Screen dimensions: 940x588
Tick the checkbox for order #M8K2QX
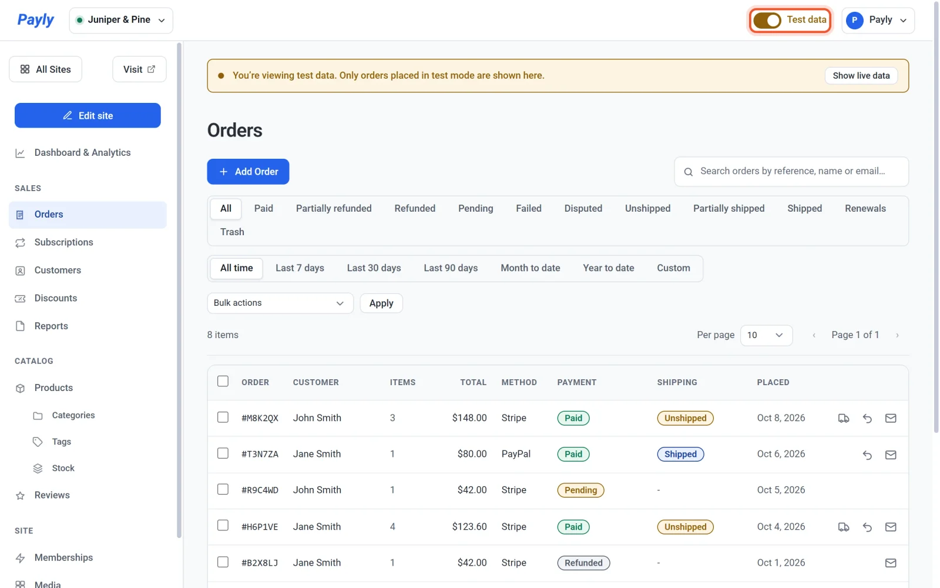tap(223, 417)
